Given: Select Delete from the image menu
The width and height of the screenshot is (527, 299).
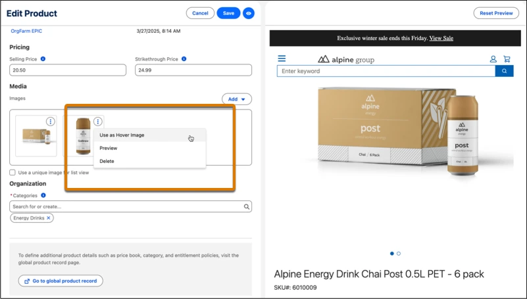Looking at the screenshot, I should (149, 161).
